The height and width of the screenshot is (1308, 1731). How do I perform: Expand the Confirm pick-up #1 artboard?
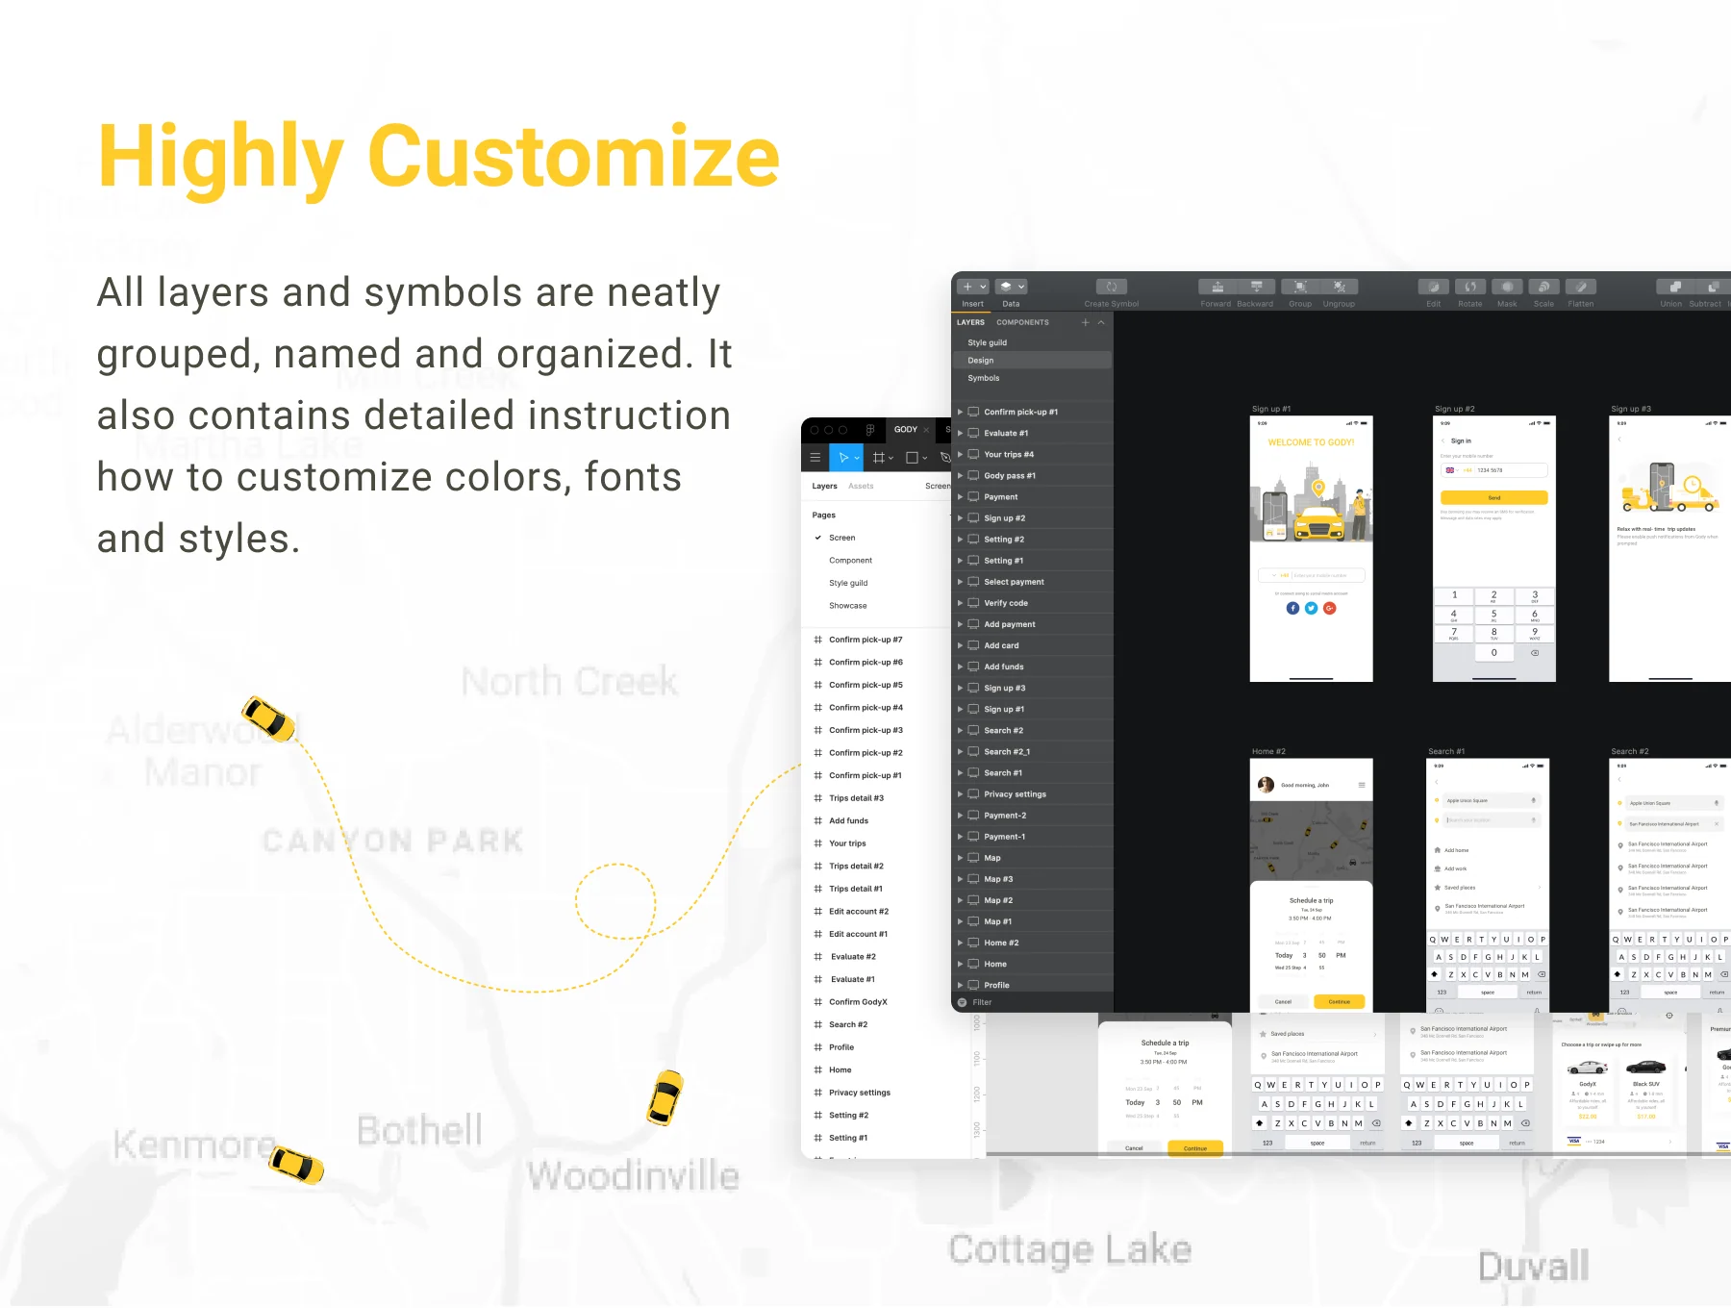pyautogui.click(x=960, y=412)
